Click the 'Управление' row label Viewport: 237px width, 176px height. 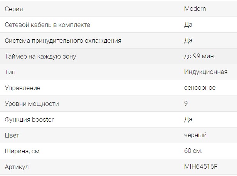(x=22, y=88)
